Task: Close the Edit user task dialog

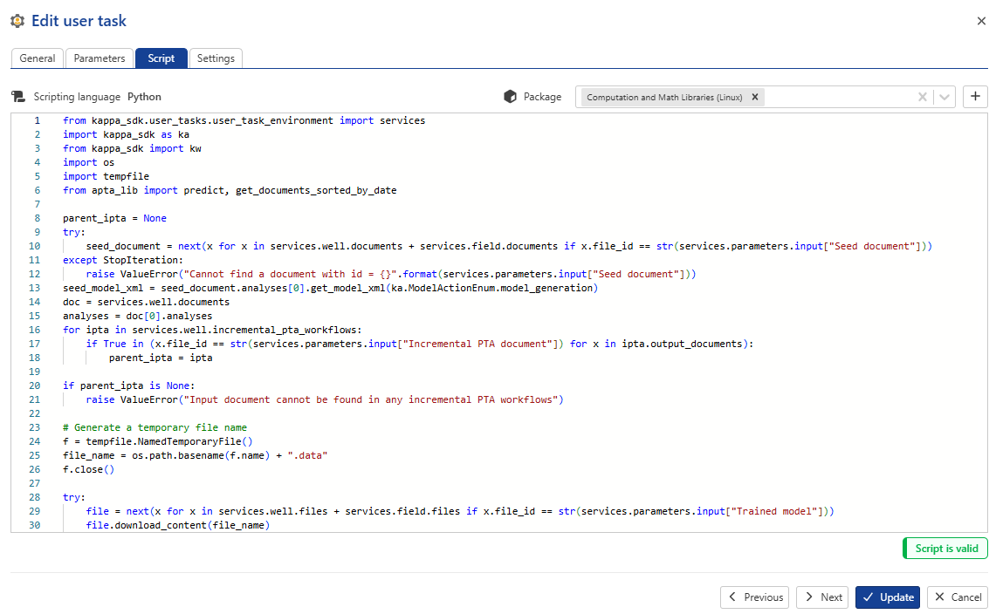Action: [981, 21]
